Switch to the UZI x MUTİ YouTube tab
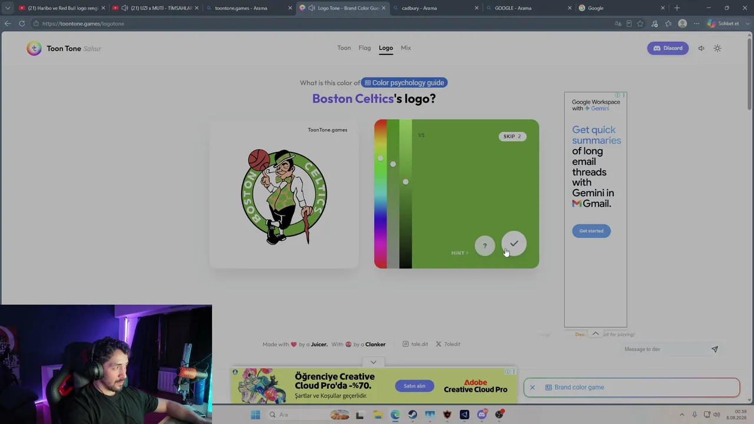 click(156, 8)
